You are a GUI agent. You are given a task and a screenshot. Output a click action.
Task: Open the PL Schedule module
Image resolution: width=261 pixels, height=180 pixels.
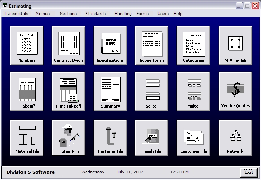click(x=235, y=45)
